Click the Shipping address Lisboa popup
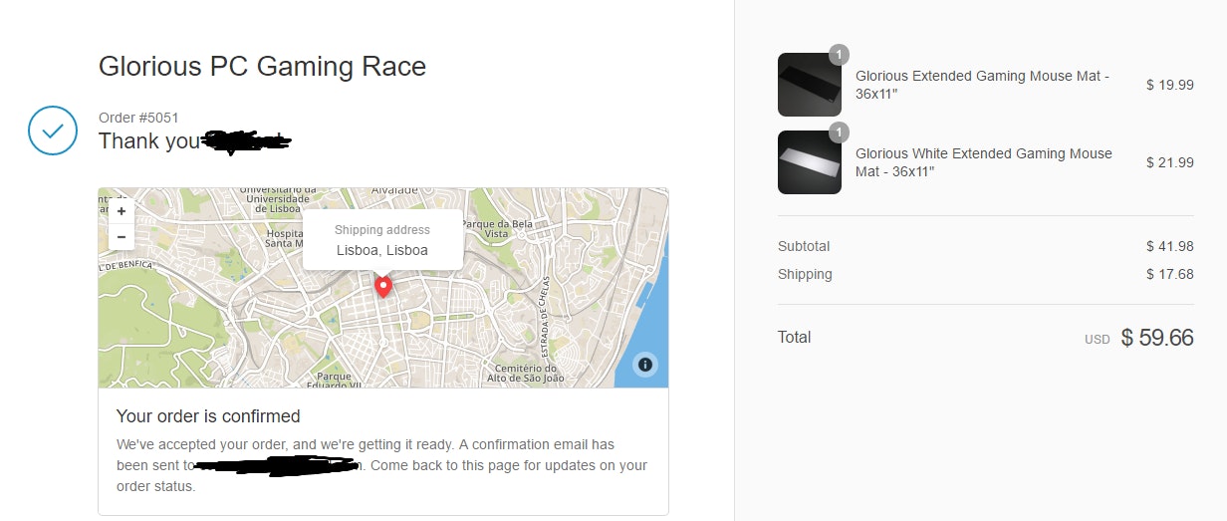 click(382, 240)
